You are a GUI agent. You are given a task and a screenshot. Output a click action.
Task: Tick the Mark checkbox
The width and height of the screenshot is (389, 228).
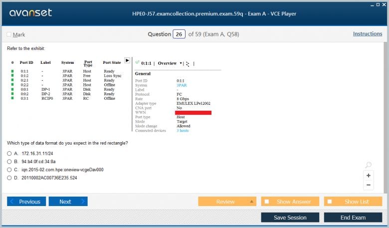point(9,34)
